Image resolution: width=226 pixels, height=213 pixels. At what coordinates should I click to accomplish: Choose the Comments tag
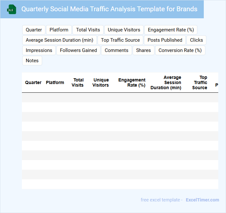tap(116, 50)
